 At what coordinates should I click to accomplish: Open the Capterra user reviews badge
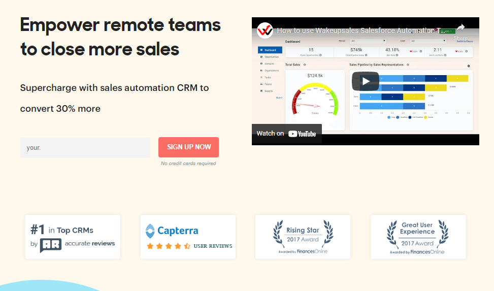(x=188, y=237)
